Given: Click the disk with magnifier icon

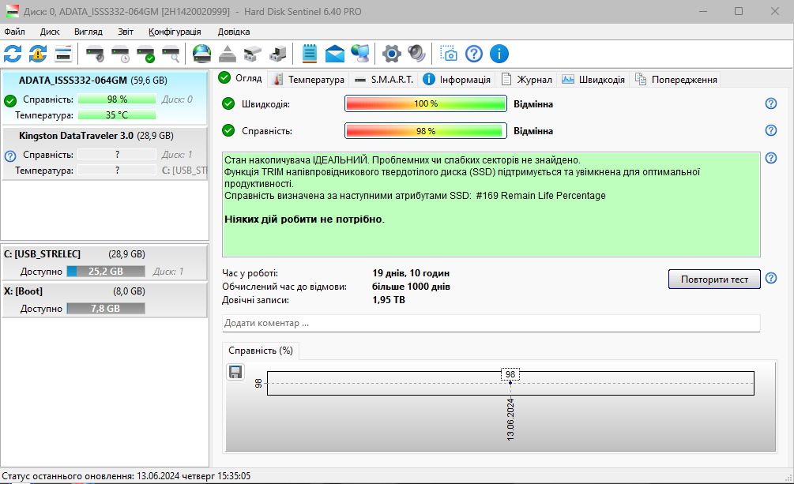Looking at the screenshot, I should click(x=171, y=54).
